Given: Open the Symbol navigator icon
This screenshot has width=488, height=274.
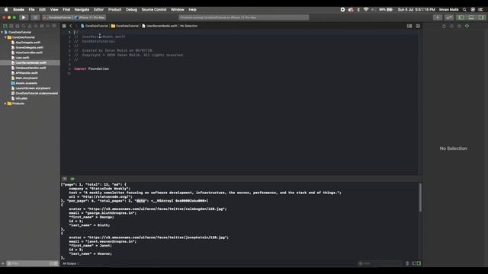Looking at the screenshot, I should (18, 26).
